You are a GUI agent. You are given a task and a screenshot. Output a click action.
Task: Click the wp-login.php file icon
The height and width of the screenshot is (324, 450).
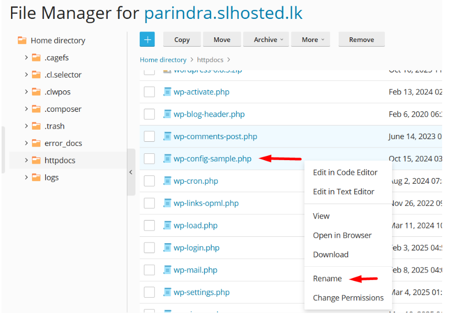tap(168, 248)
